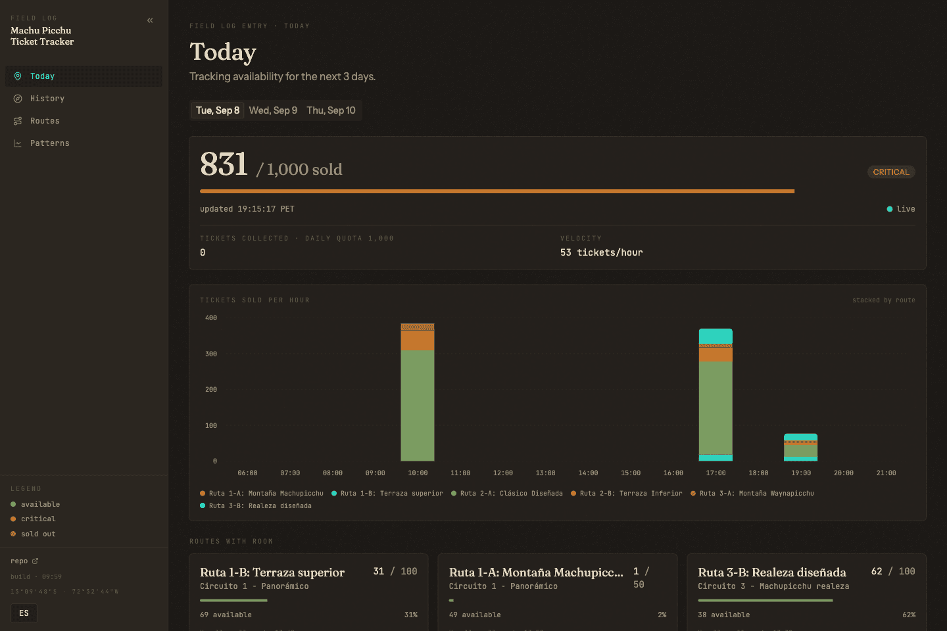Click the 10:00 stacked bar in chart
Image resolution: width=947 pixels, height=631 pixels.
[x=418, y=392]
